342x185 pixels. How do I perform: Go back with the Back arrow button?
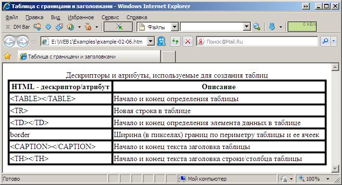(x=9, y=41)
